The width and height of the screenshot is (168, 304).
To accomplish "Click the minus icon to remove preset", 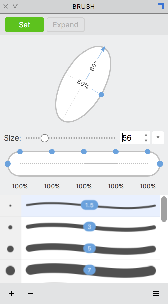I will pyautogui.click(x=31, y=294).
